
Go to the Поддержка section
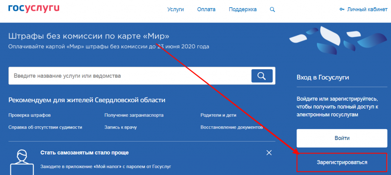pyautogui.click(x=242, y=10)
